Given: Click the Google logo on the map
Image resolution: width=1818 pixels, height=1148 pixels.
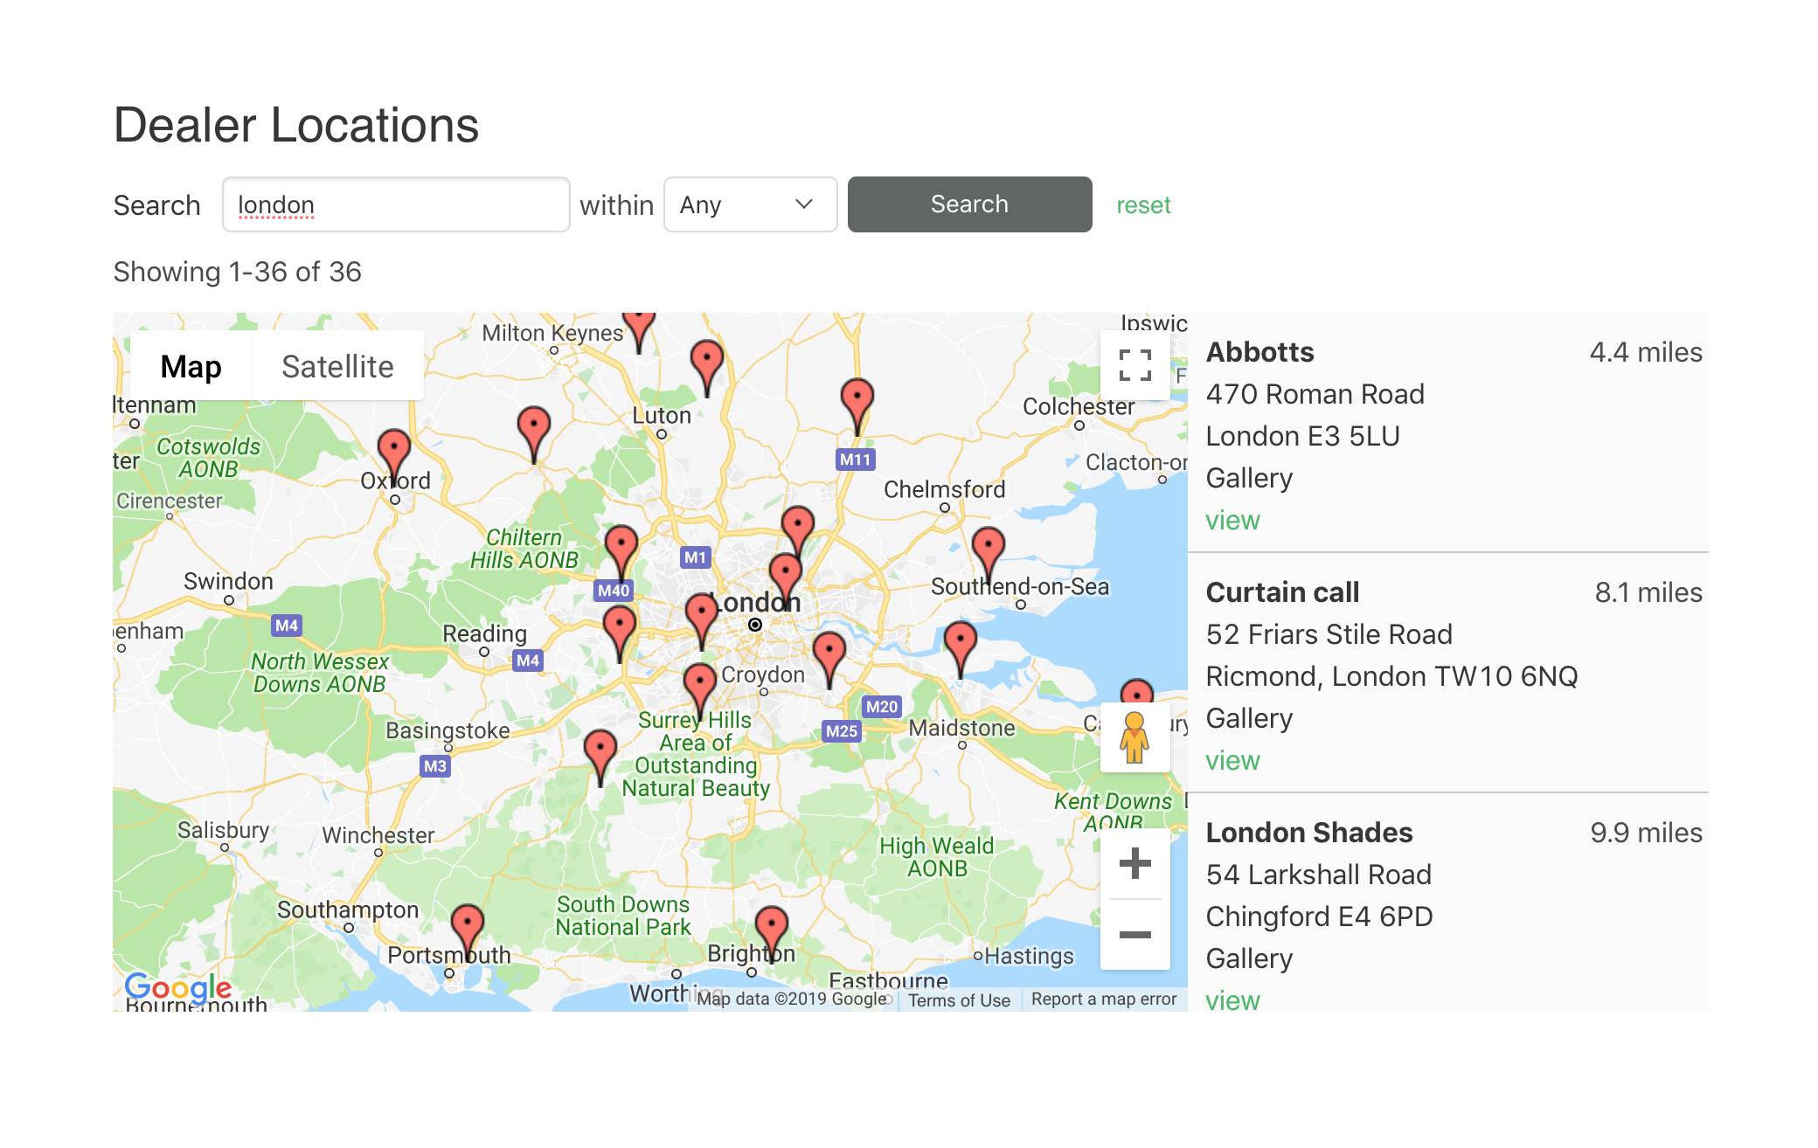Looking at the screenshot, I should (178, 987).
